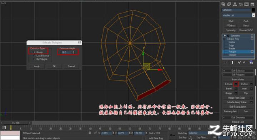Toggle box at right of Editable Poly row
Screen dimensions: 257x140
pos(252,39)
